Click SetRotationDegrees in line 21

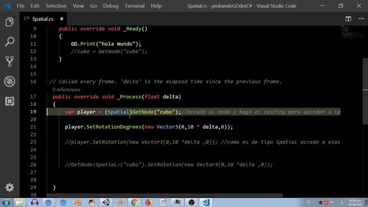[x=114, y=127]
